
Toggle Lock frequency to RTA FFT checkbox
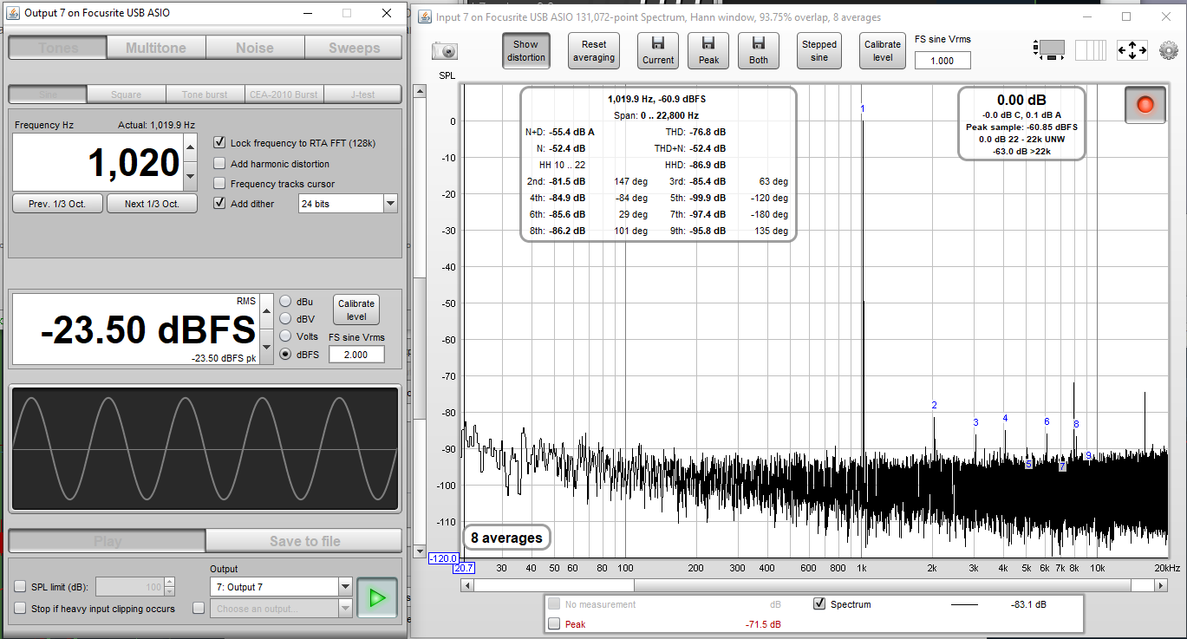(x=219, y=143)
